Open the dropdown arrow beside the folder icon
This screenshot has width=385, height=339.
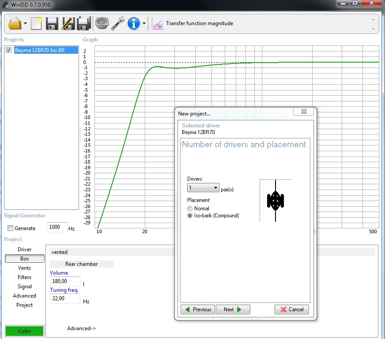pyautogui.click(x=25, y=24)
